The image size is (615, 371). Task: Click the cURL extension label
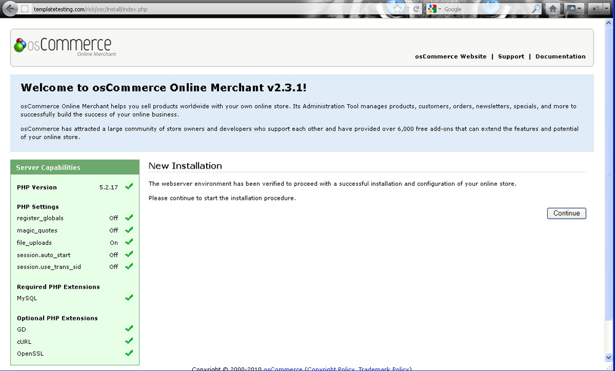point(24,341)
